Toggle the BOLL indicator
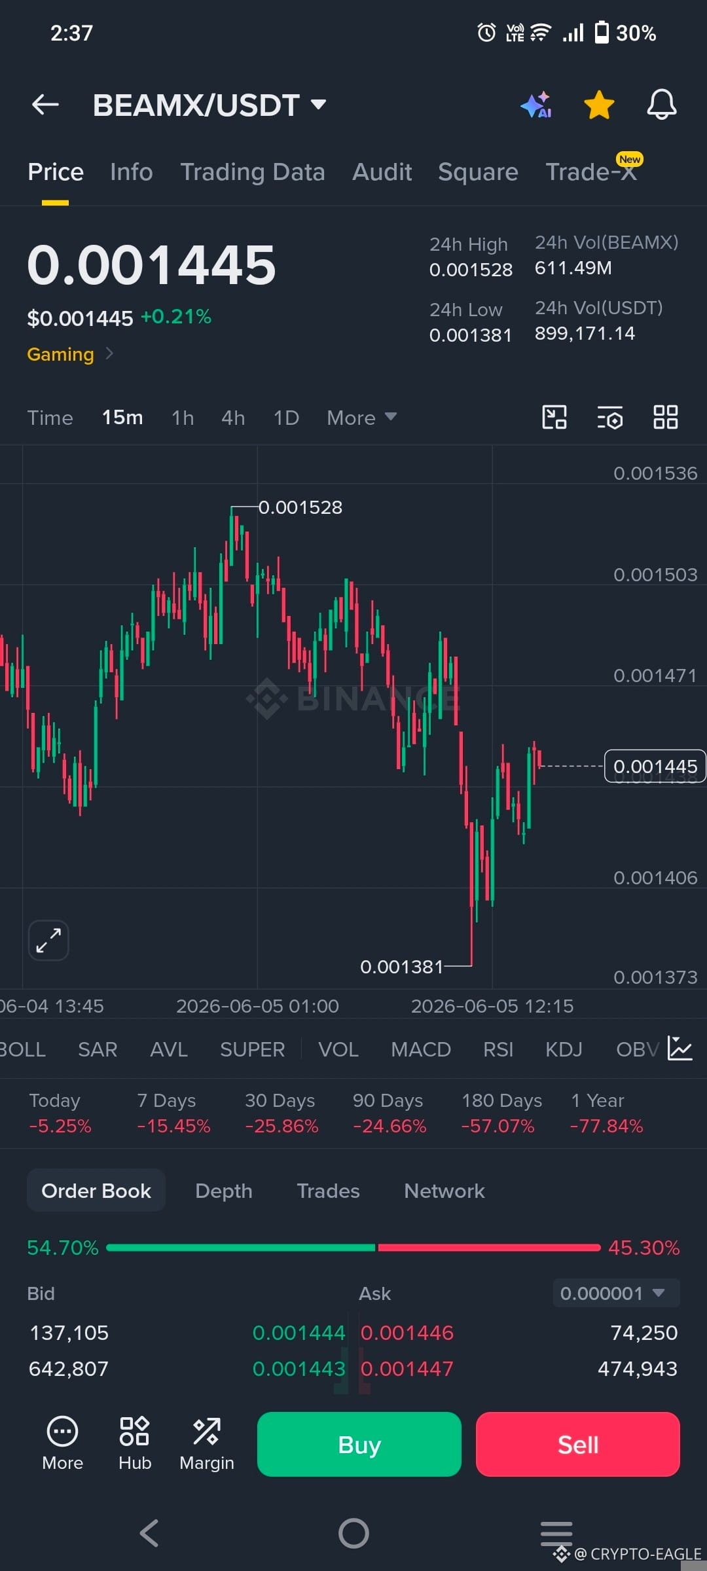Image resolution: width=707 pixels, height=1571 pixels. (23, 1049)
